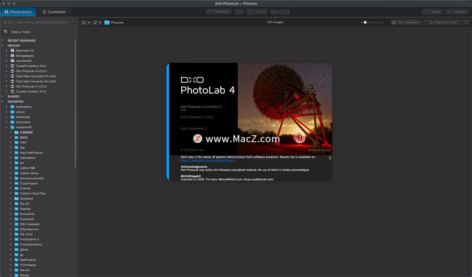472x277 pixels.
Task: Expand the Movies folder
Action: tap(11, 275)
